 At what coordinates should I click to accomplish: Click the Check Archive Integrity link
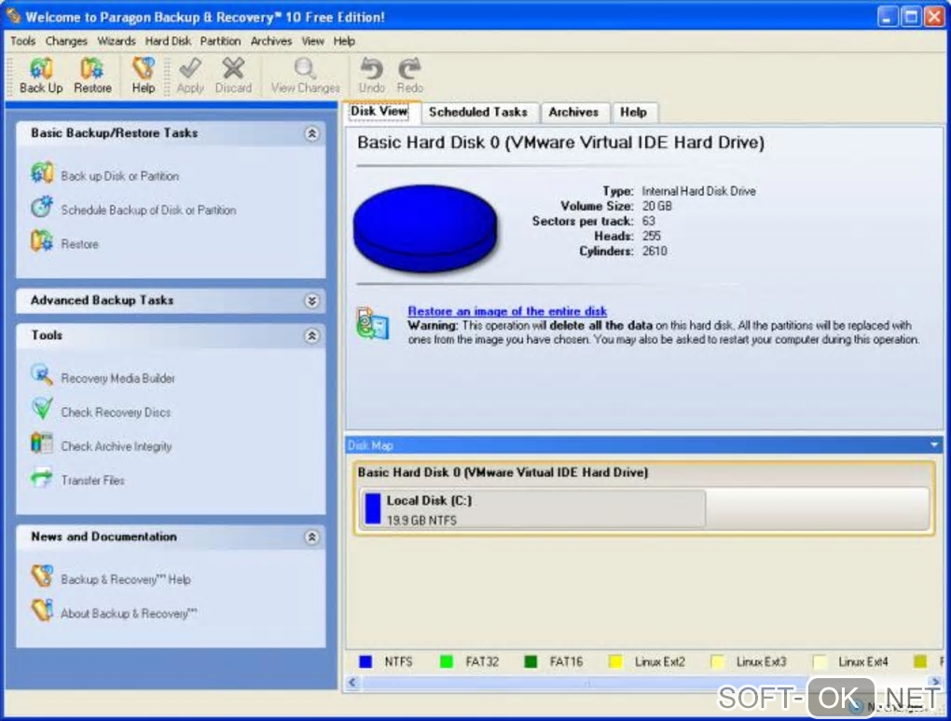(x=117, y=446)
